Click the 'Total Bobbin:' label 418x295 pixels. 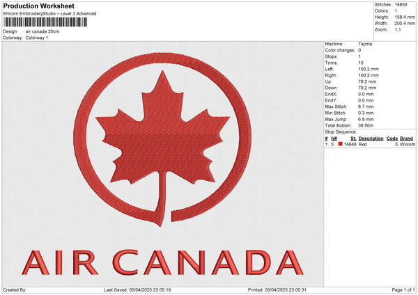(x=339, y=125)
